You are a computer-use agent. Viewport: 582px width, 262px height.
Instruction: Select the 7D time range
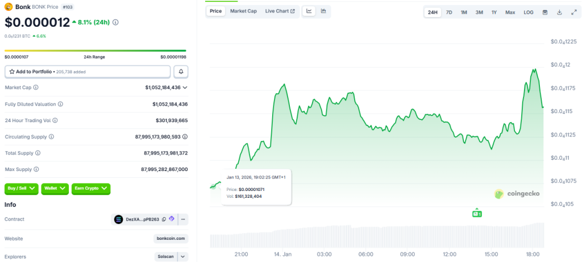click(x=449, y=12)
